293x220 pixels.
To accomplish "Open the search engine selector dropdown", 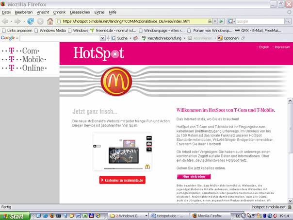I will (x=234, y=21).
